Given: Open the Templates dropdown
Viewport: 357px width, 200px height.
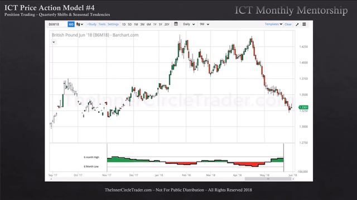Looking at the screenshot, I should 273,24.
